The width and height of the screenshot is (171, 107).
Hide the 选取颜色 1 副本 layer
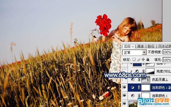coord(125,87)
